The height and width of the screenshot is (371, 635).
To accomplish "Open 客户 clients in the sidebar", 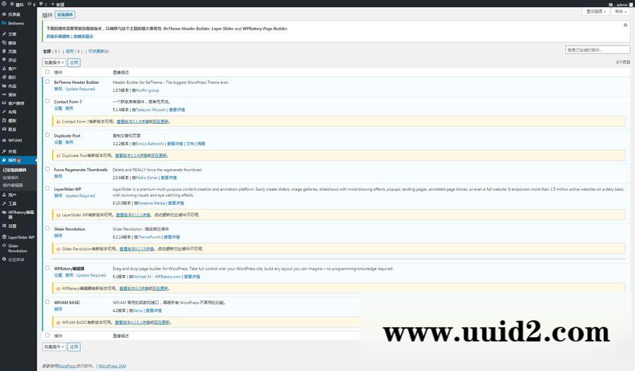I will (x=12, y=69).
